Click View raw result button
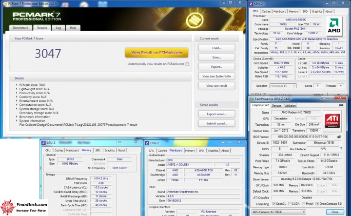The image size is (351, 216). tap(216, 85)
